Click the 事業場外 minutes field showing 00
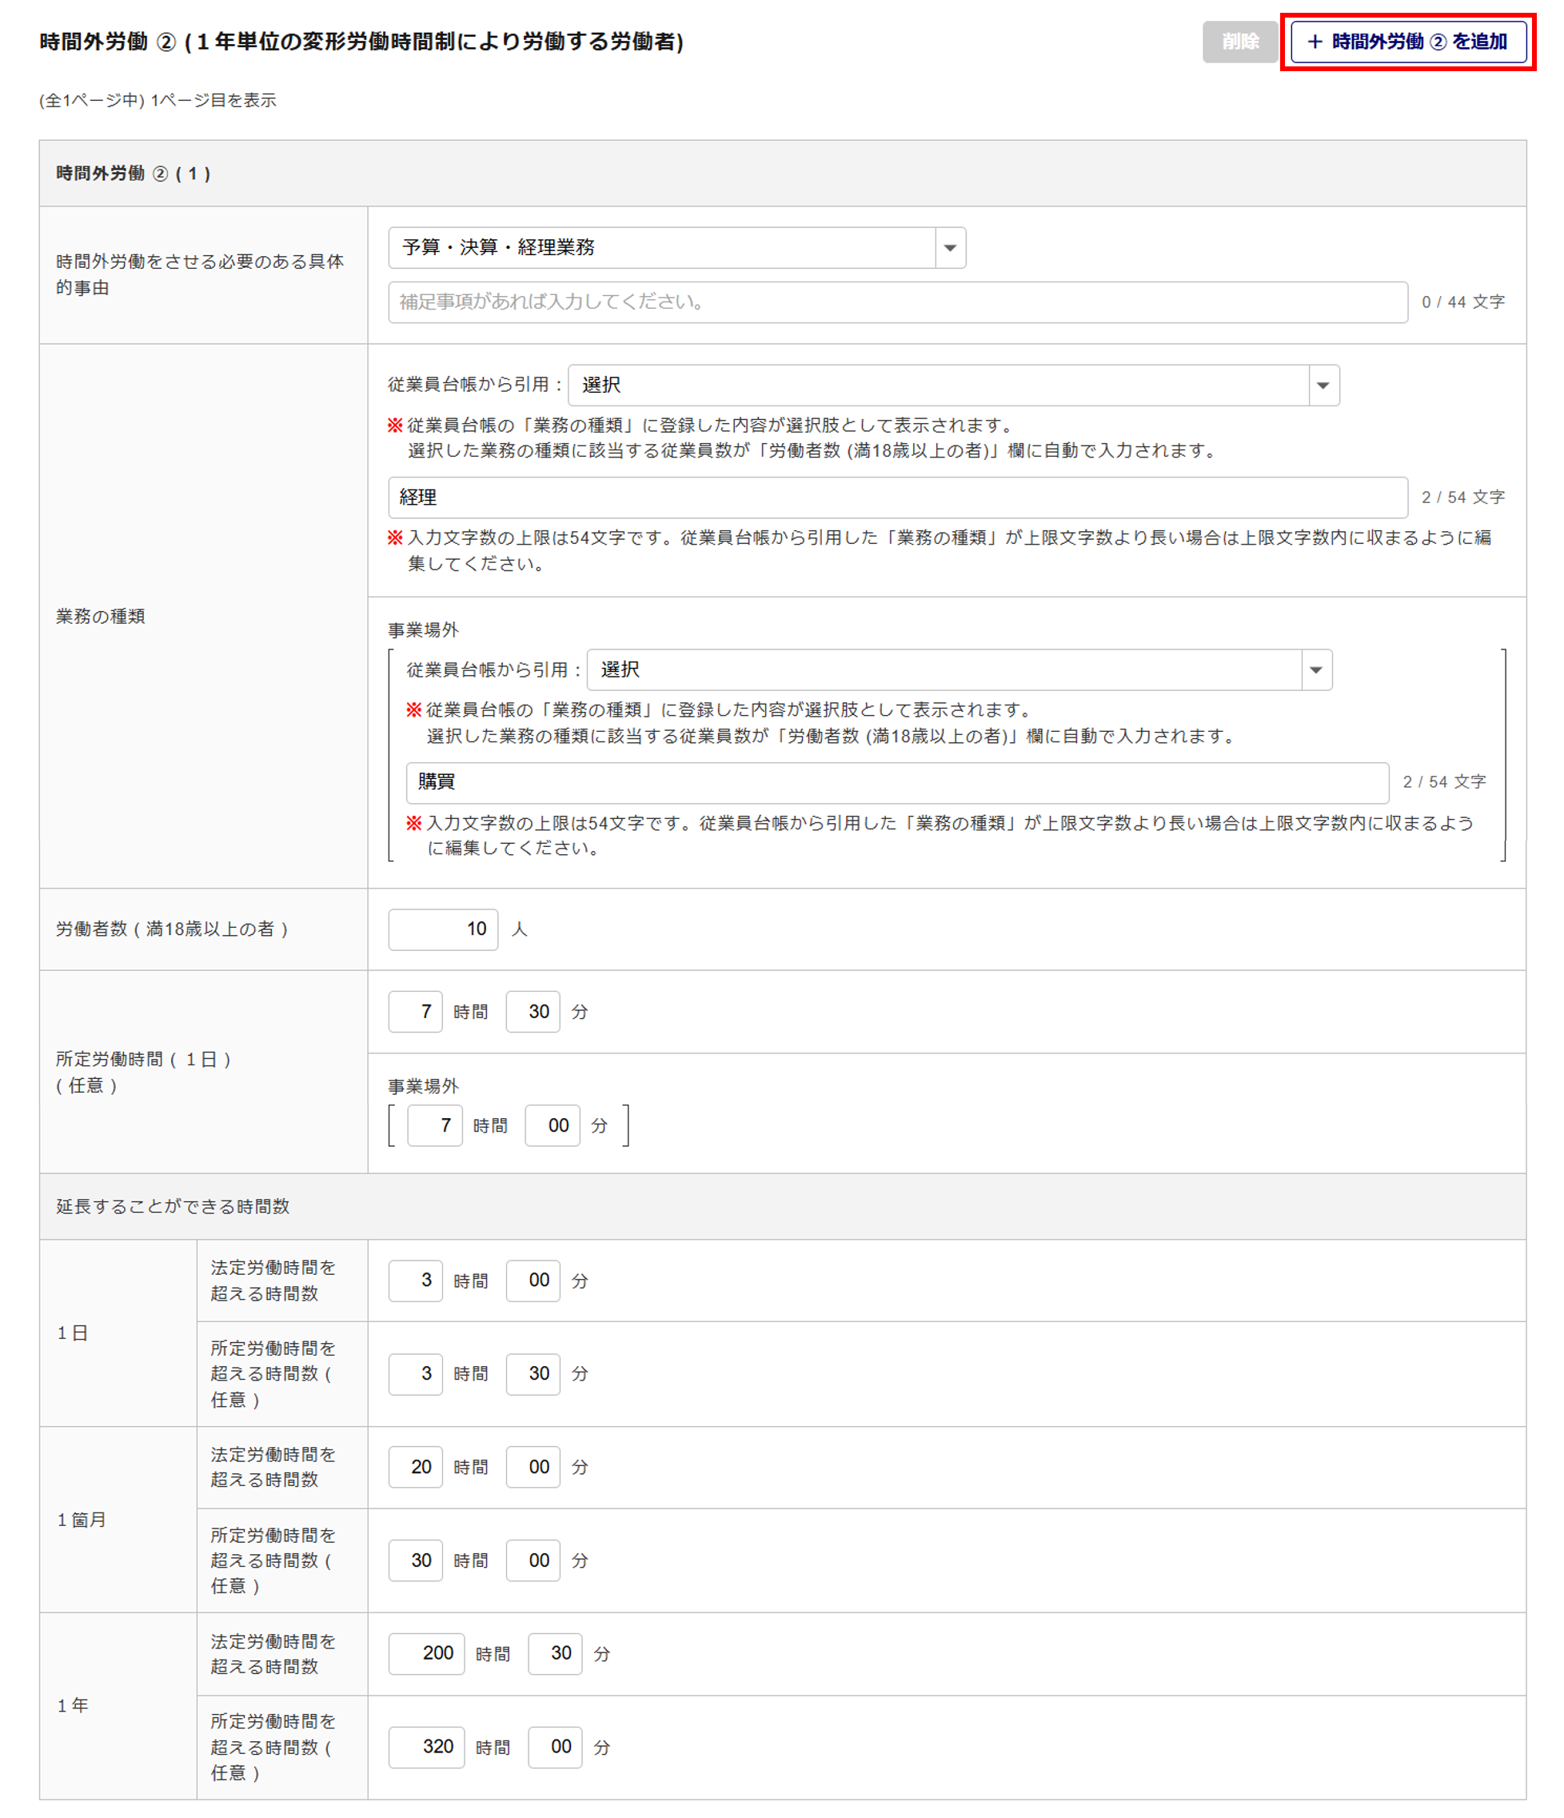The height and width of the screenshot is (1818, 1564). pyautogui.click(x=552, y=1125)
